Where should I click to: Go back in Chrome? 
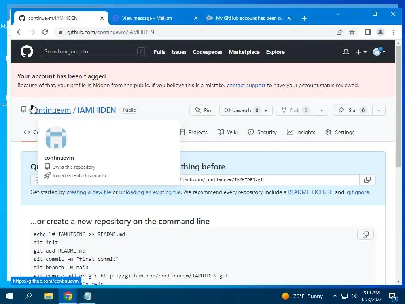pos(20,32)
